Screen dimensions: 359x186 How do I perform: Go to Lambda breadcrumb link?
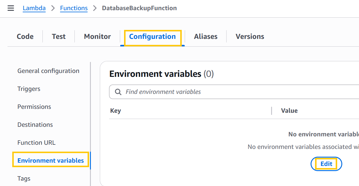[x=34, y=8]
